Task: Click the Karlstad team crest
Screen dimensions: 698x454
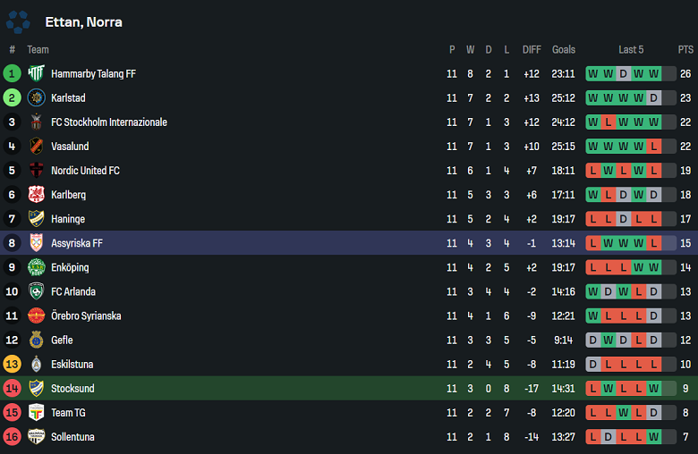Action: pyautogui.click(x=36, y=98)
